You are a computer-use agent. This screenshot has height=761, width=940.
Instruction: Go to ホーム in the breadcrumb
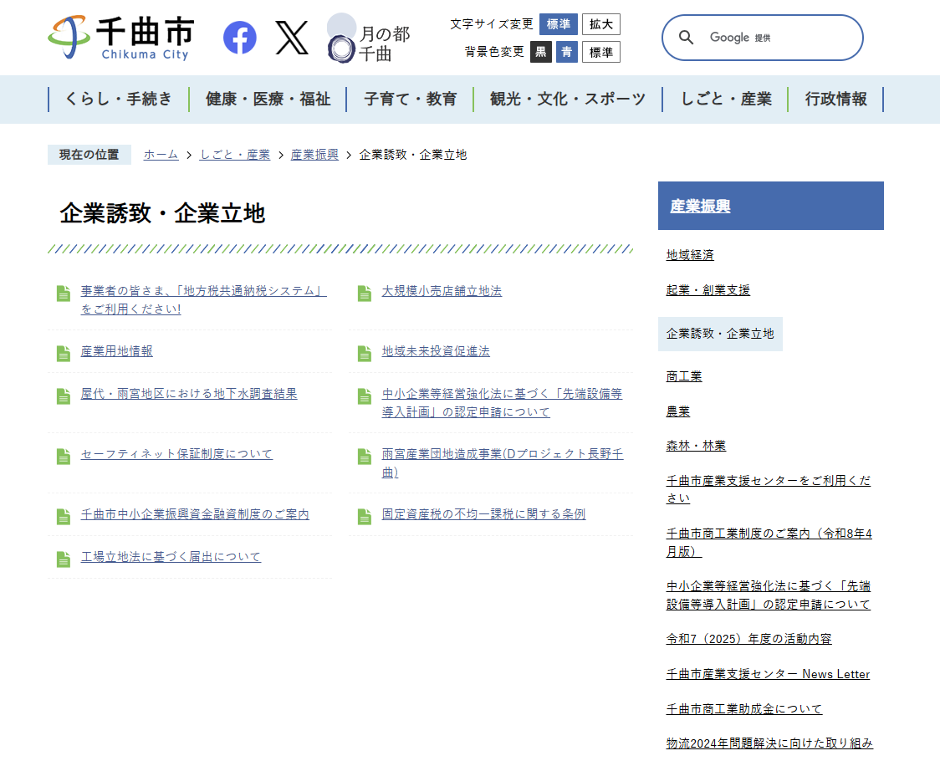[161, 155]
